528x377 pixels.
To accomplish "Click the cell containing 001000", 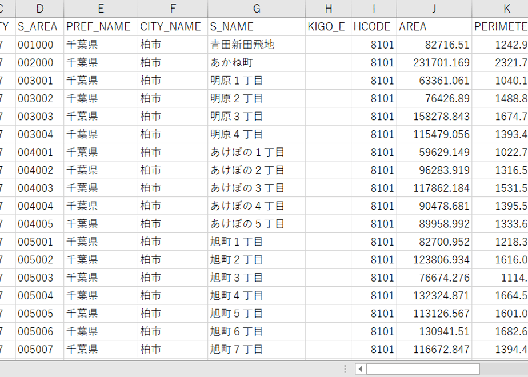I will pyautogui.click(x=40, y=45).
